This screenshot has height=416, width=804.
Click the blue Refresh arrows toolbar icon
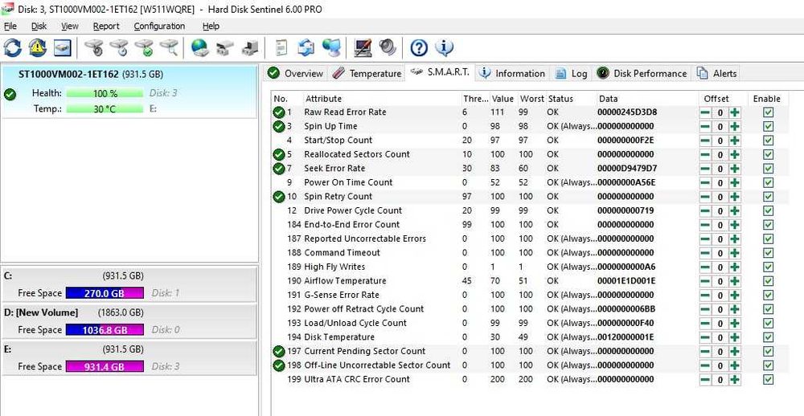[12, 47]
